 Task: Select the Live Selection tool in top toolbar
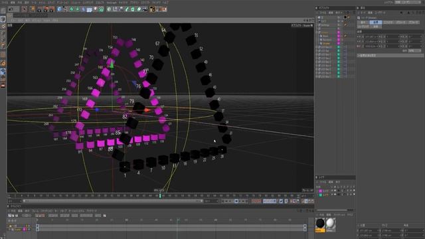pos(25,9)
